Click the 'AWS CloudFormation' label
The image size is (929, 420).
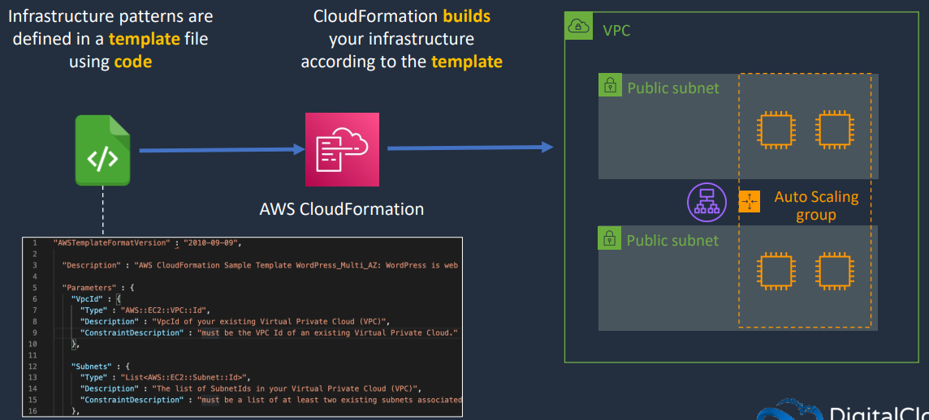pos(342,209)
